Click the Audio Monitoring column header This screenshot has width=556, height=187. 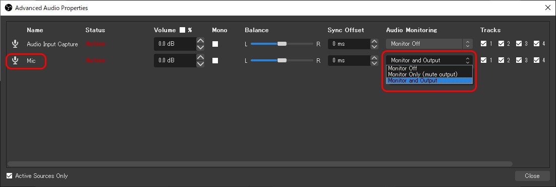[411, 30]
